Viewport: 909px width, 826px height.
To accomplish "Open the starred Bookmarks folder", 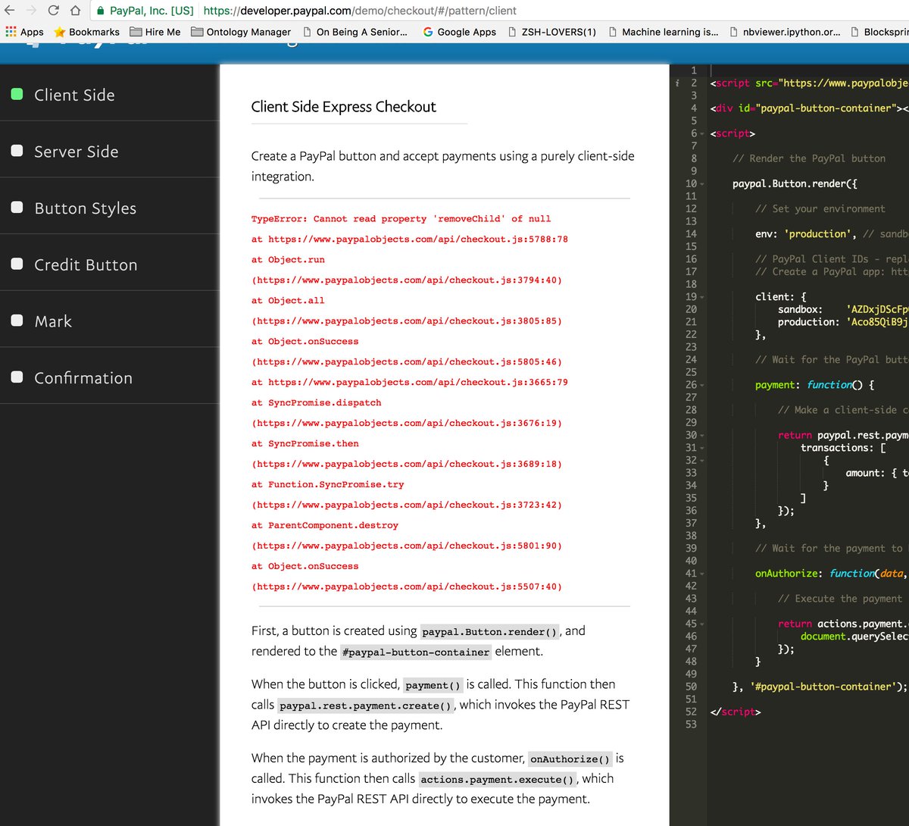I will tap(86, 32).
